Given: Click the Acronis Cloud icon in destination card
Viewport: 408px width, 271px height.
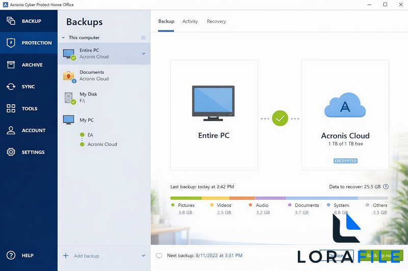Looking at the screenshot, I should [345, 105].
